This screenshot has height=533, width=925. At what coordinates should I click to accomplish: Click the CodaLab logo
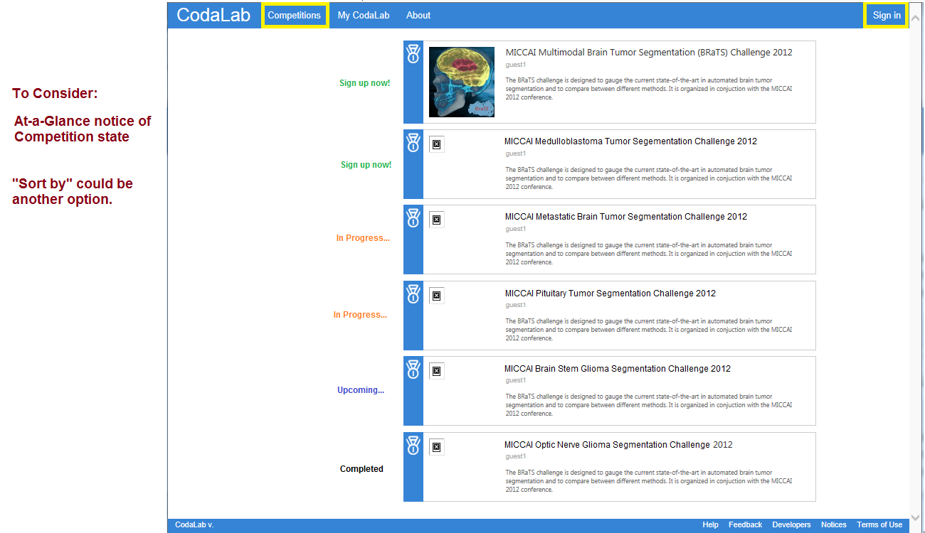coord(213,15)
